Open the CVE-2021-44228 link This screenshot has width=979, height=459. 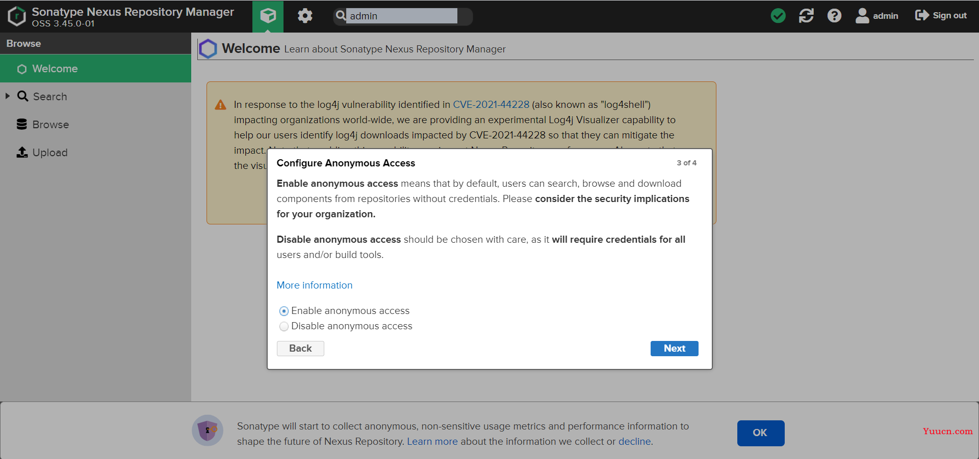click(491, 104)
